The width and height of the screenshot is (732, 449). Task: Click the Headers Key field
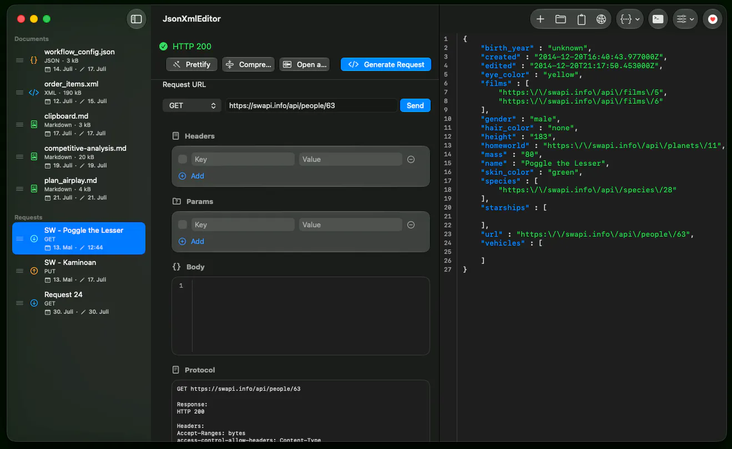(243, 159)
